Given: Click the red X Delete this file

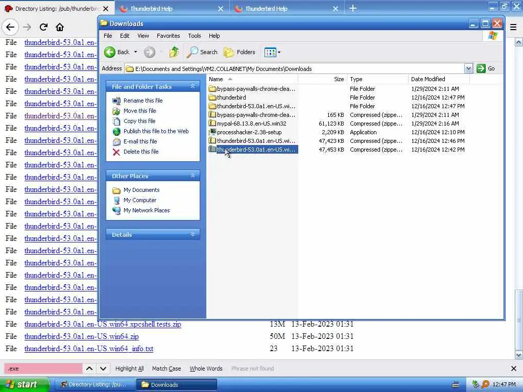Looking at the screenshot, I should [116, 152].
